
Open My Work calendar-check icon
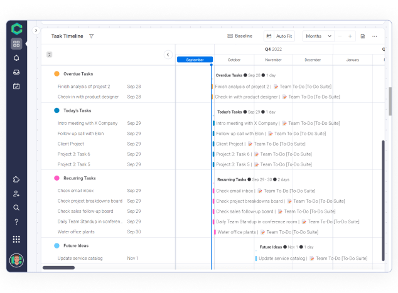[16, 86]
